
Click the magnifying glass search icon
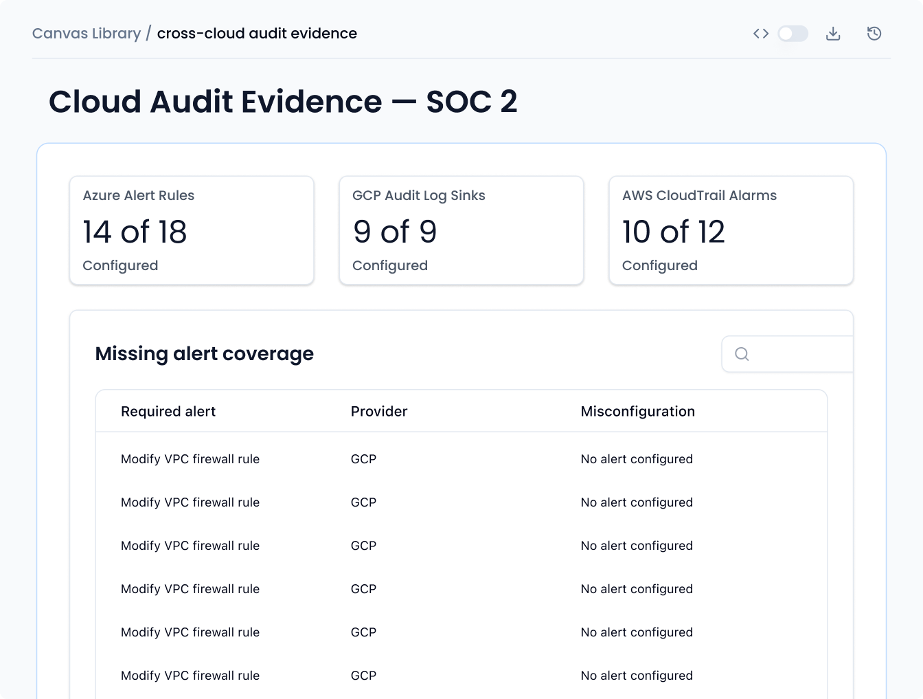[742, 354]
